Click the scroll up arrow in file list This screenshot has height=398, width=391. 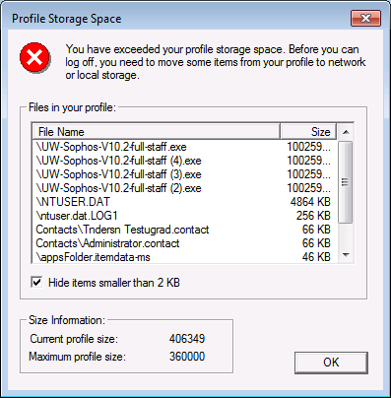pos(345,132)
